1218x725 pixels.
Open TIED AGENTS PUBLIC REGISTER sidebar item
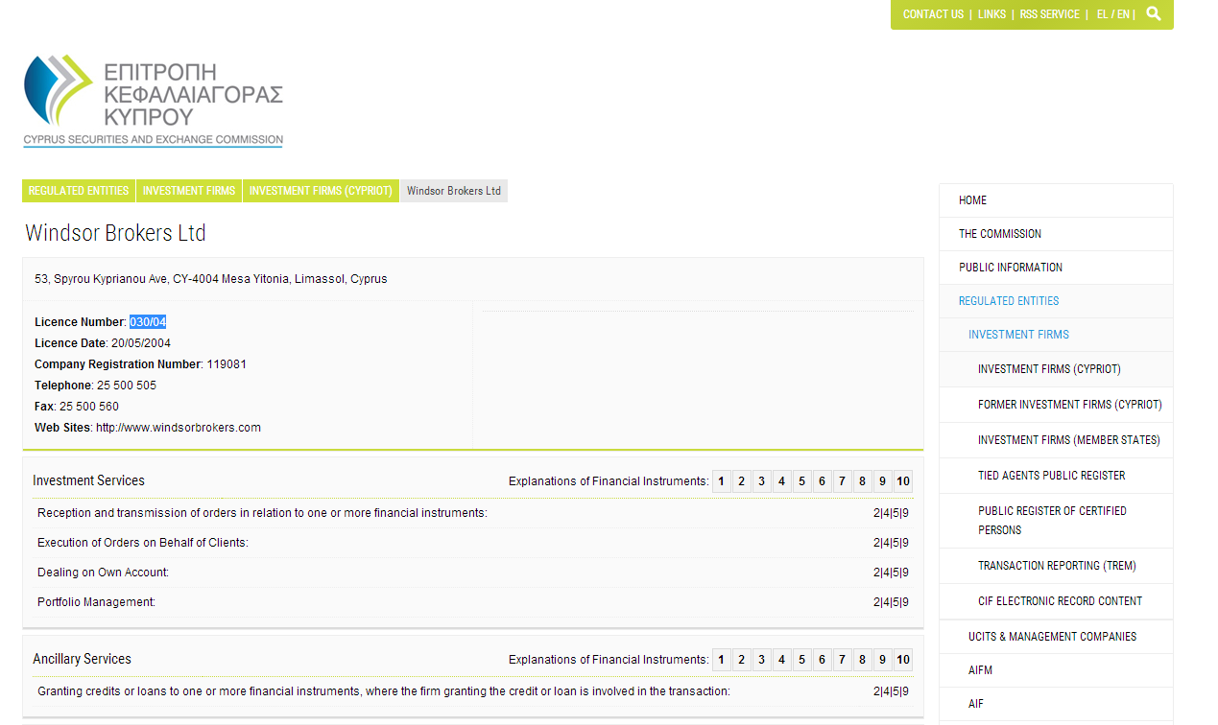click(1056, 476)
